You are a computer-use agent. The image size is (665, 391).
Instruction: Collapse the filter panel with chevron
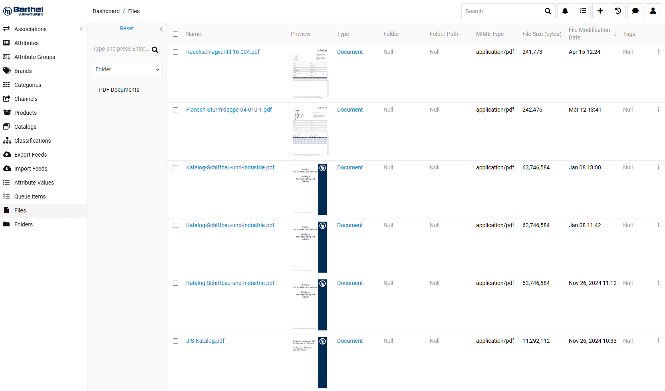pyautogui.click(x=161, y=29)
